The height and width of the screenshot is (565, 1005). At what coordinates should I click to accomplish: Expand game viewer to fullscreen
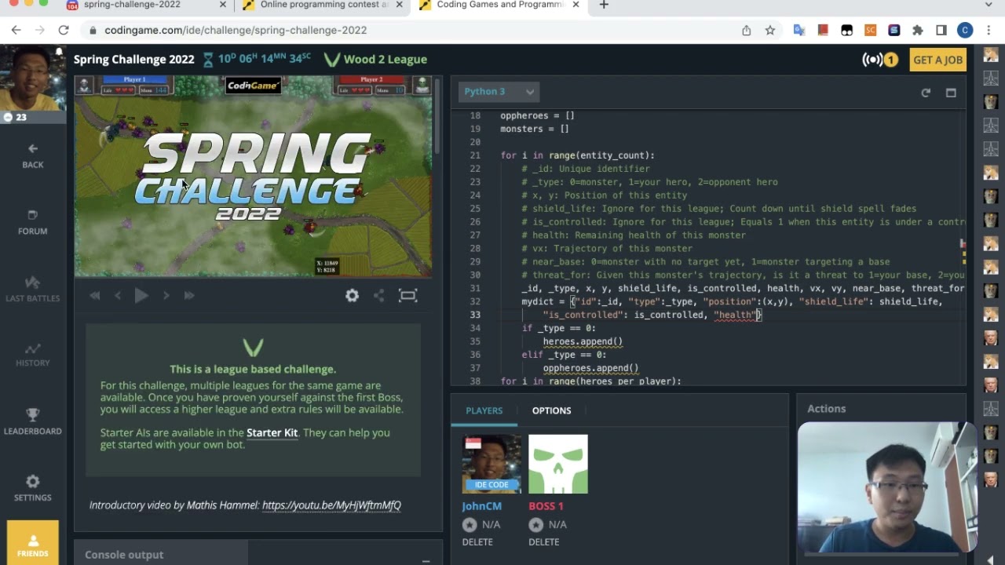[x=407, y=296]
